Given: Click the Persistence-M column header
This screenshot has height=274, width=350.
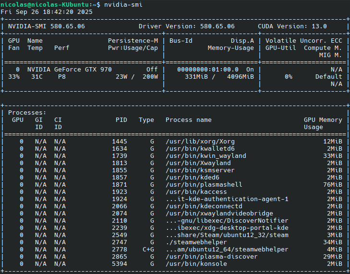Looking at the screenshot, I should (133, 41).
